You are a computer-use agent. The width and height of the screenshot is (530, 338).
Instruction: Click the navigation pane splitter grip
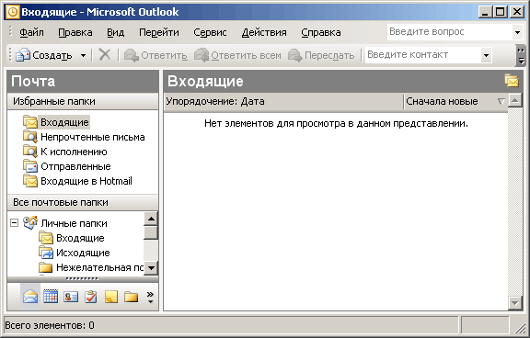click(x=83, y=278)
